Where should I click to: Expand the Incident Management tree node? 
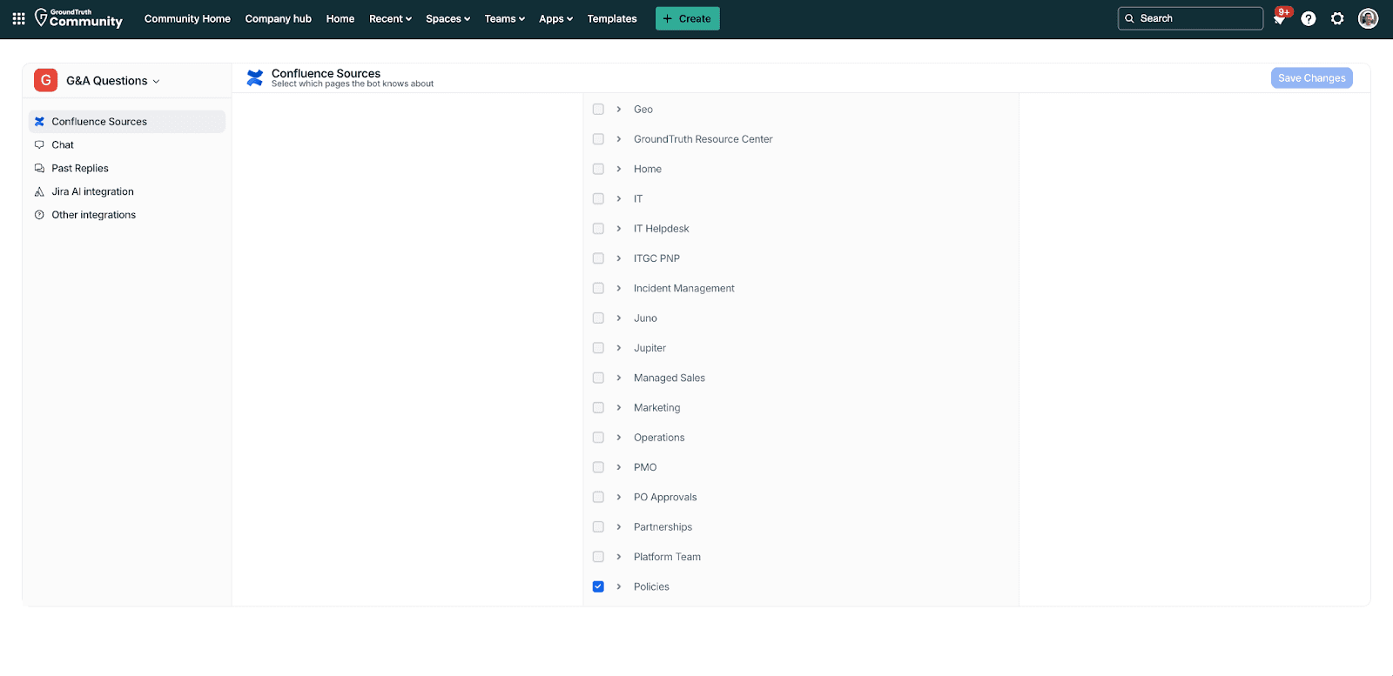pos(619,289)
